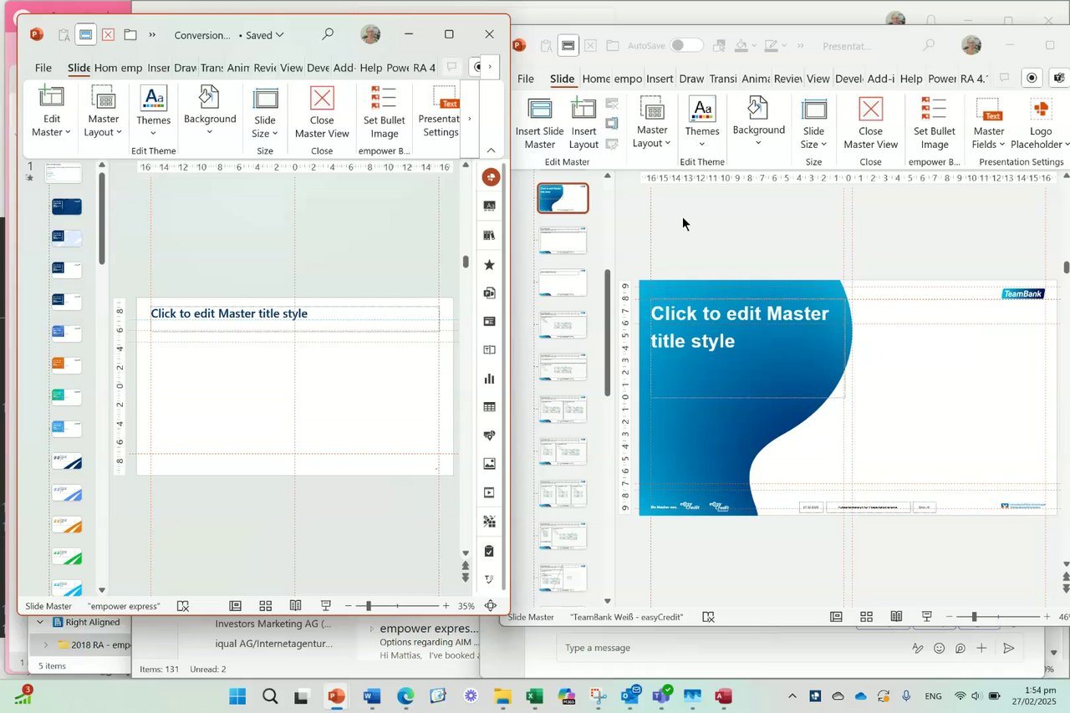Toggle the record button in right ribbon
The width and height of the screenshot is (1070, 713).
(1032, 78)
